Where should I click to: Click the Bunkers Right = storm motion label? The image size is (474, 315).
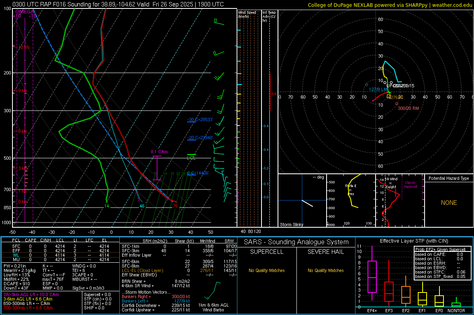136,296
